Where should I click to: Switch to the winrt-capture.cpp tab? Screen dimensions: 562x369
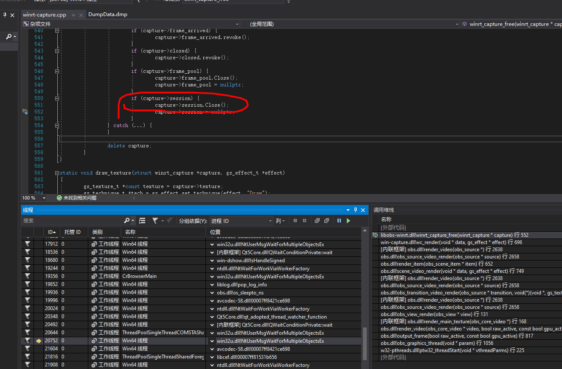coord(44,14)
